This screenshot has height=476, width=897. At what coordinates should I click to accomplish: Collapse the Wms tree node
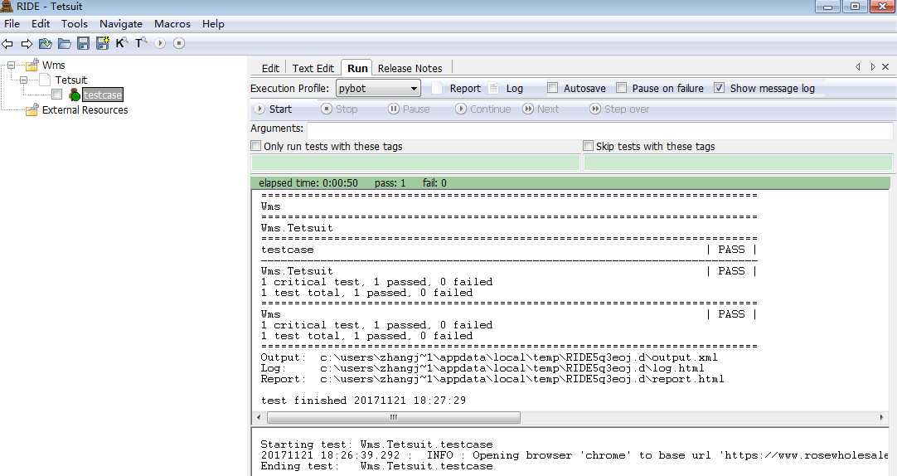pos(11,66)
